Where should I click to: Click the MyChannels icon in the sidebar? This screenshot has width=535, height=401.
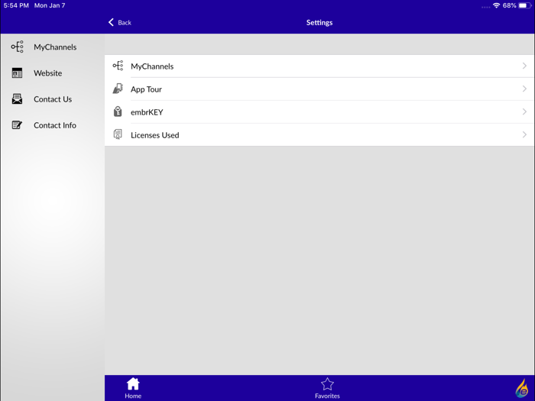click(17, 47)
